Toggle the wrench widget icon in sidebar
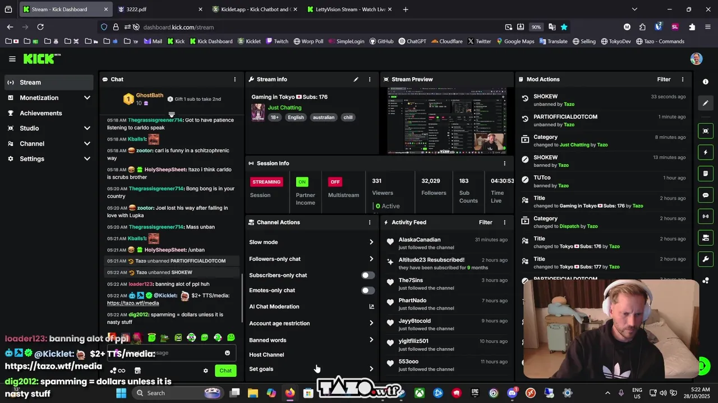Screen dimensions: 718x403 pos(705,259)
